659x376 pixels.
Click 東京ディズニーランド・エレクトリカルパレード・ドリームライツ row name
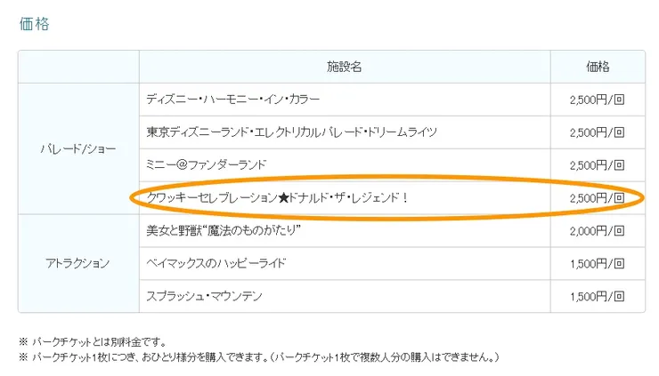pos(292,132)
